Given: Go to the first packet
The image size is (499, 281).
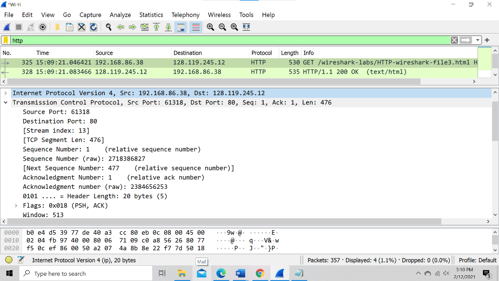Looking at the screenshot, I should (156, 27).
